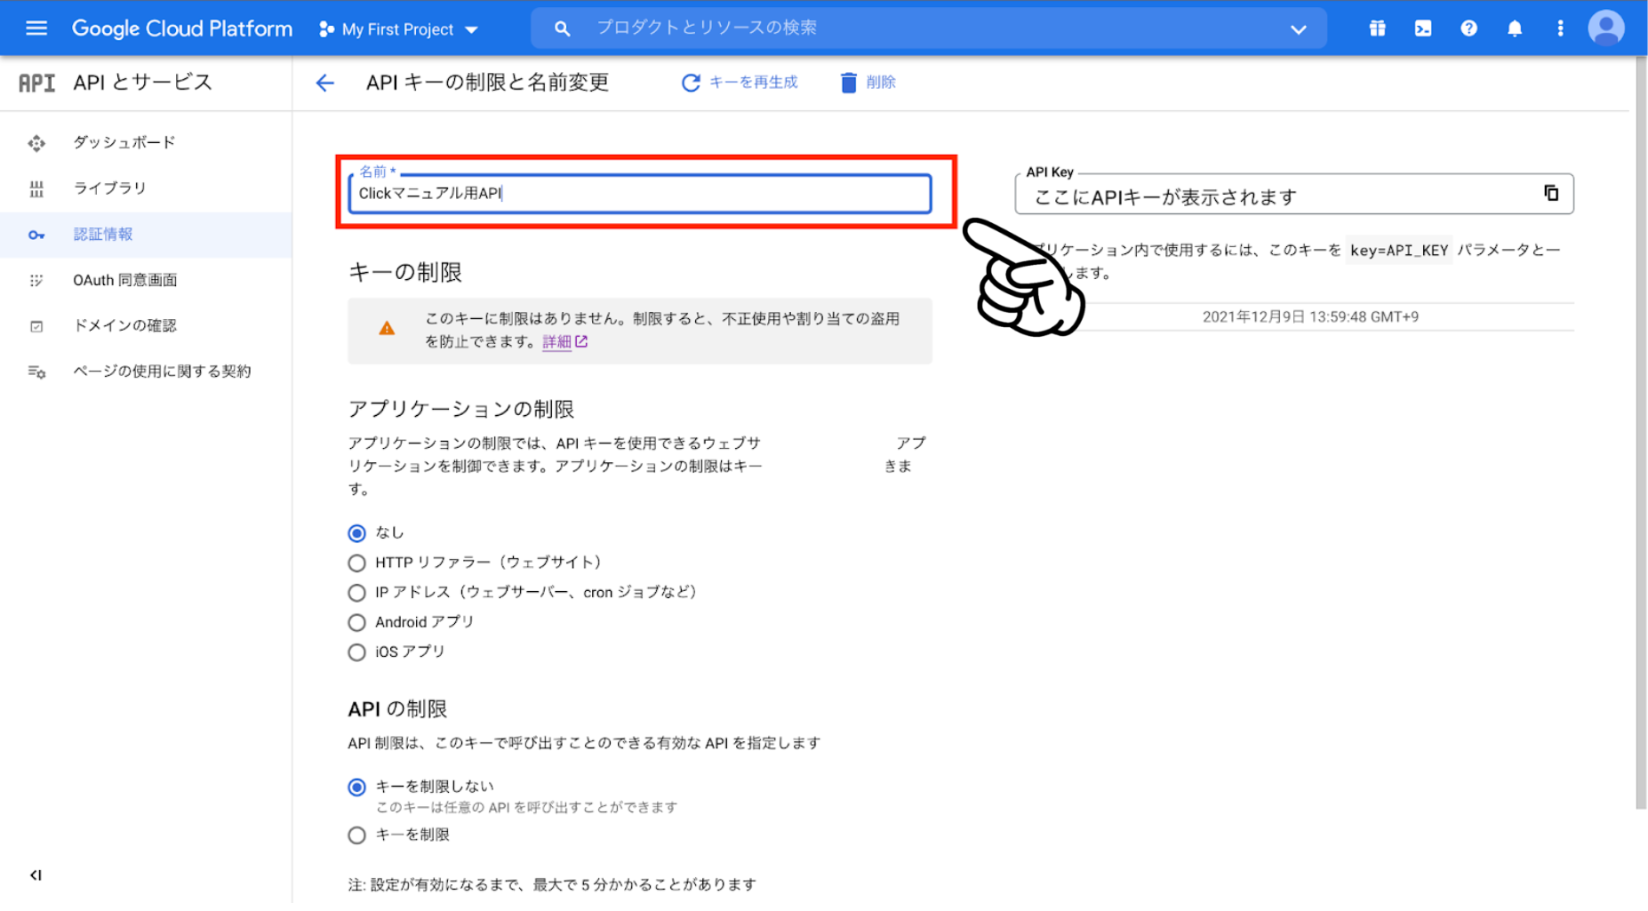Viewport: 1648px width, 911px height.
Task: Expand the search bar dropdown chevron
Action: [x=1298, y=29]
